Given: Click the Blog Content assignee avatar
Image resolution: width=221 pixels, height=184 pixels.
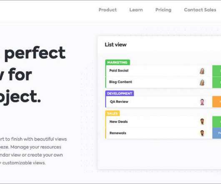Looking at the screenshot, I should pos(202,82).
